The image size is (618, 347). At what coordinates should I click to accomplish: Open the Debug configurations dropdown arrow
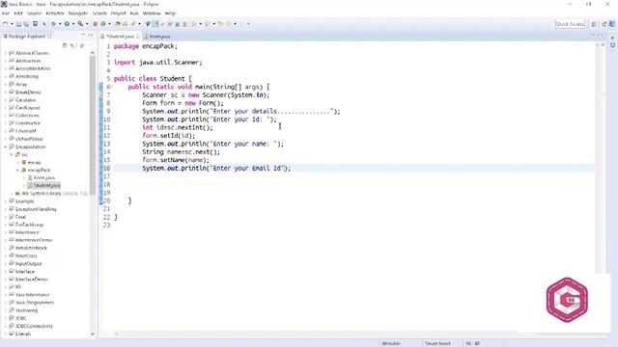pyautogui.click(x=60, y=24)
